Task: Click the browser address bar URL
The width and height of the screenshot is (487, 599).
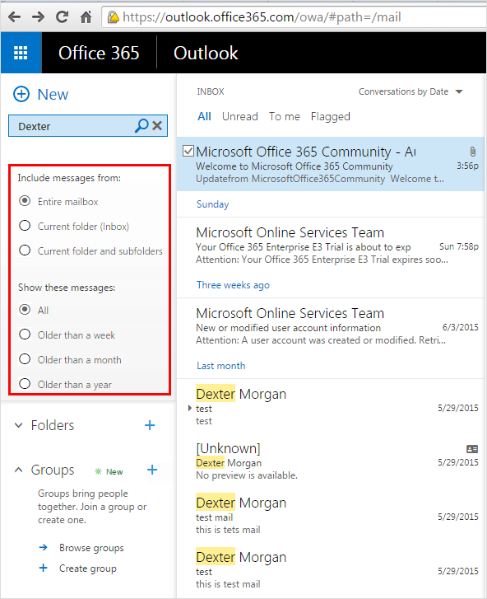Action: (x=262, y=16)
